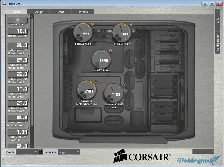Open the unlabeled dropdown beside the Moddingmx logo
Viewport: 224px width, 167px height.
click(x=203, y=152)
